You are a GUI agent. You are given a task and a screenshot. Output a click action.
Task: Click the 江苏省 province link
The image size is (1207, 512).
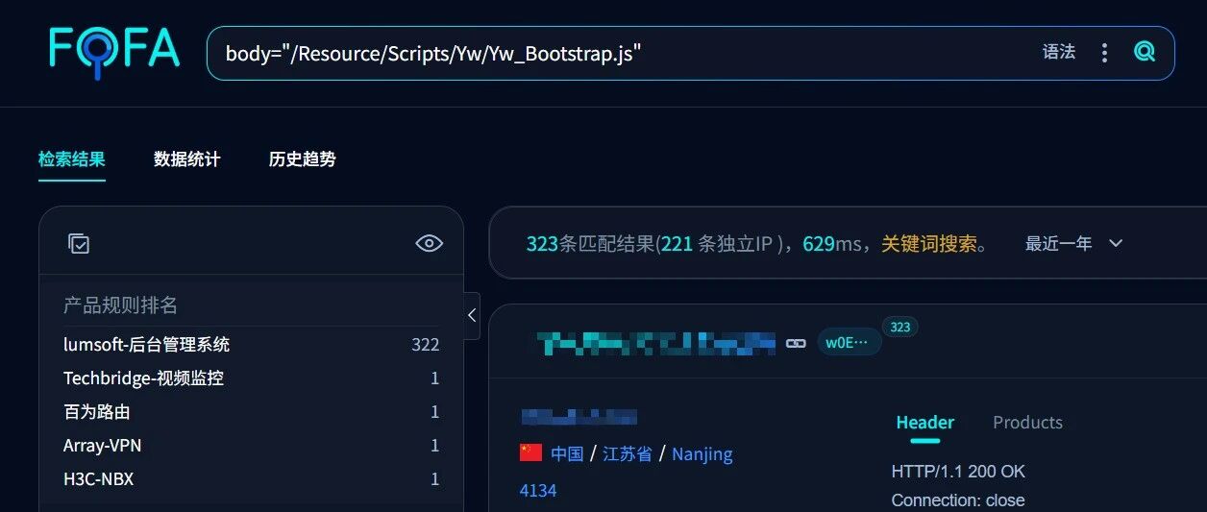click(x=628, y=453)
